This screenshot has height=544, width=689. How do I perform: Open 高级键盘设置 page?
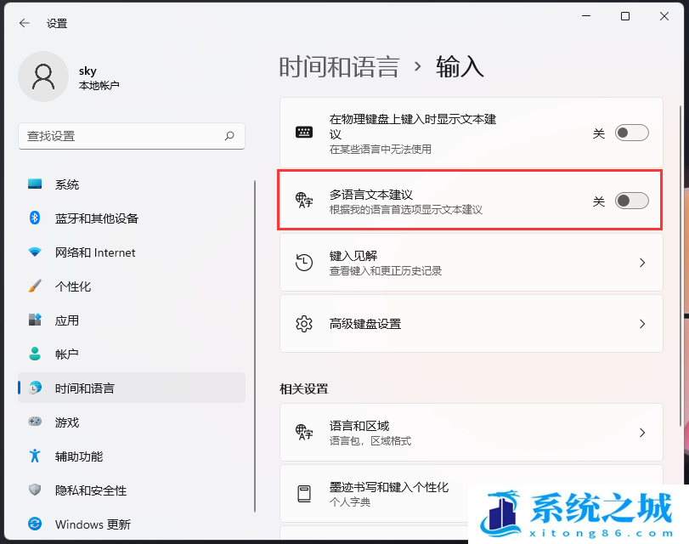tap(471, 324)
